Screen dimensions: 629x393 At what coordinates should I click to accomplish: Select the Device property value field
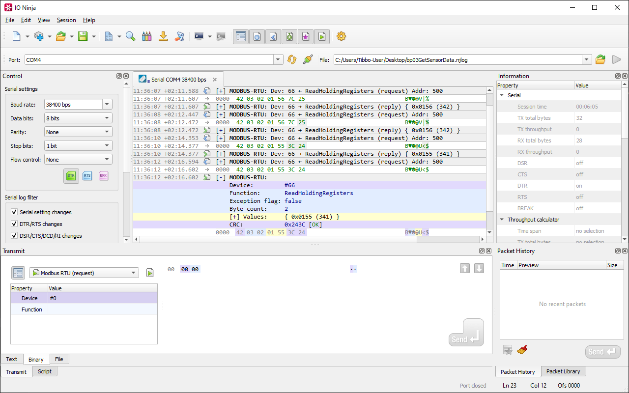[x=103, y=298]
